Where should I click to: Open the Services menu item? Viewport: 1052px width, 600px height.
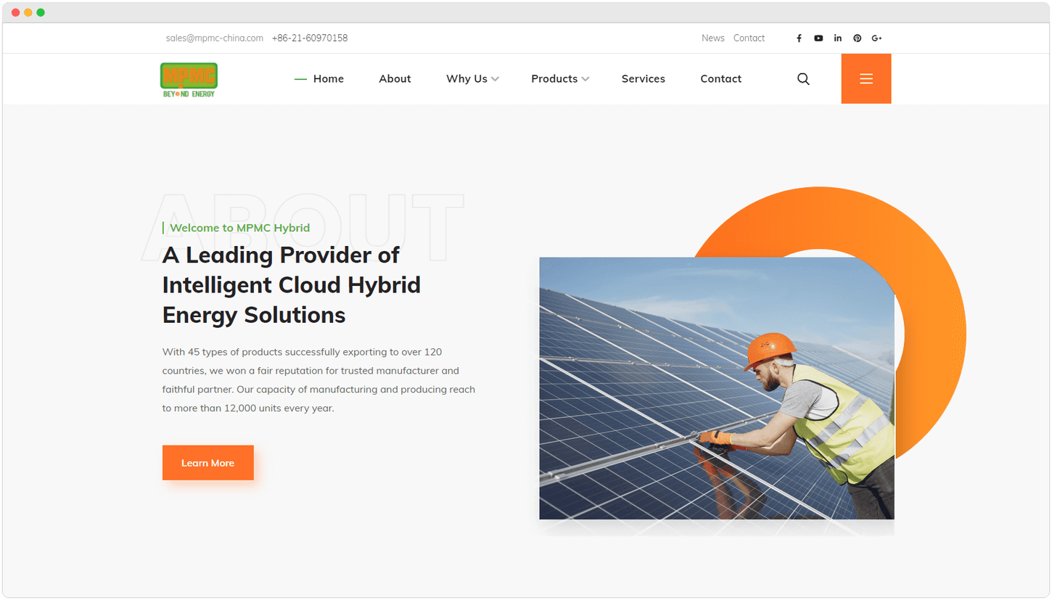644,79
